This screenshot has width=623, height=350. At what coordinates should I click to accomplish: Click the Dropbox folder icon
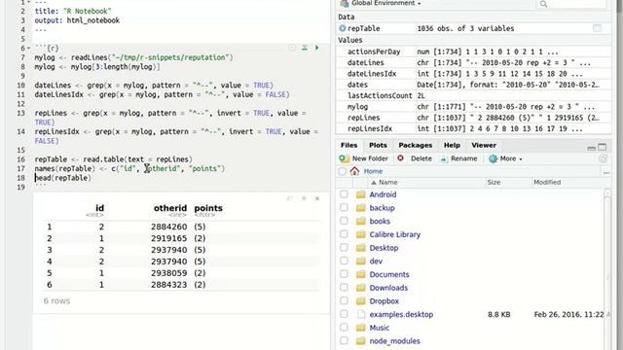361,301
